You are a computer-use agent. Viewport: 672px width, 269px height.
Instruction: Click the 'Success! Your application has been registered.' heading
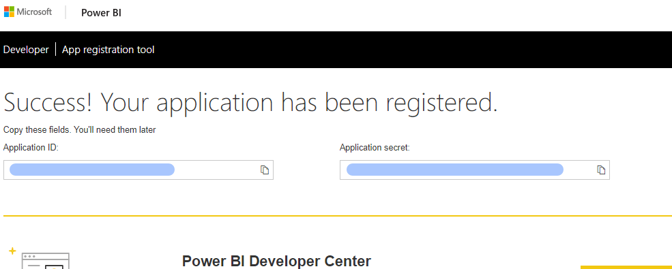coord(250,103)
